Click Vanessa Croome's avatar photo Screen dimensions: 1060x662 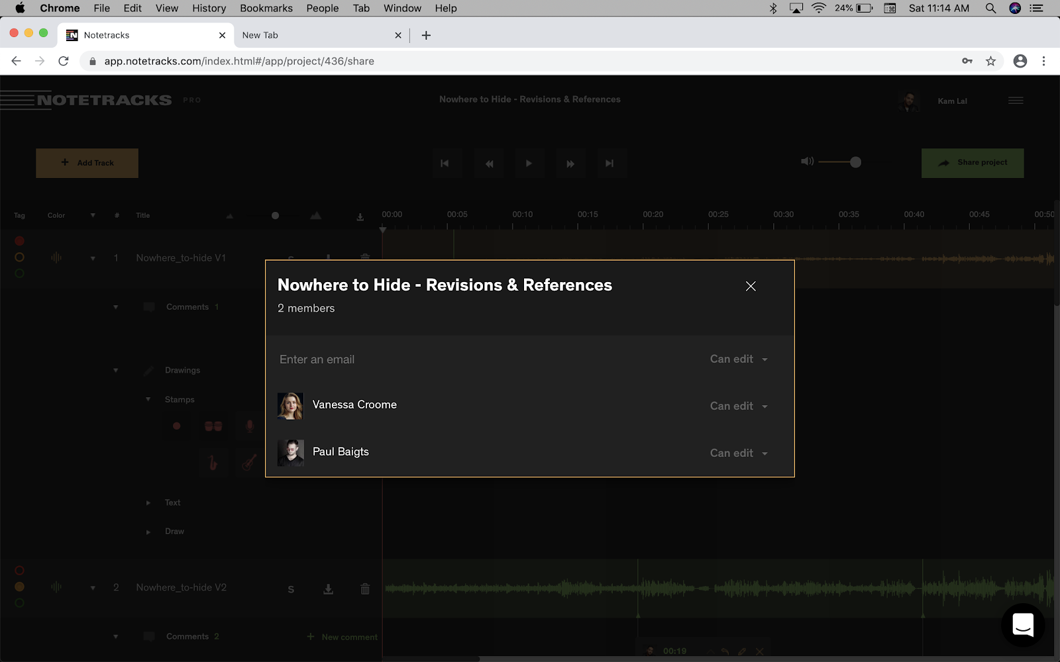point(290,406)
